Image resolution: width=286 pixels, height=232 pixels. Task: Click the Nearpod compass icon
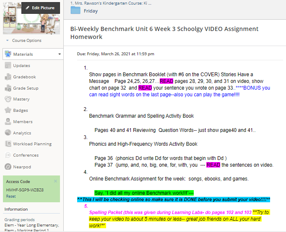8,167
